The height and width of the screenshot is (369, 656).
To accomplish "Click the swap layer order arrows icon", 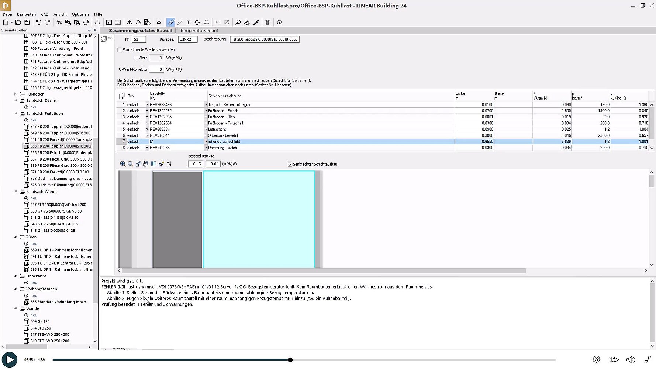I will [169, 164].
